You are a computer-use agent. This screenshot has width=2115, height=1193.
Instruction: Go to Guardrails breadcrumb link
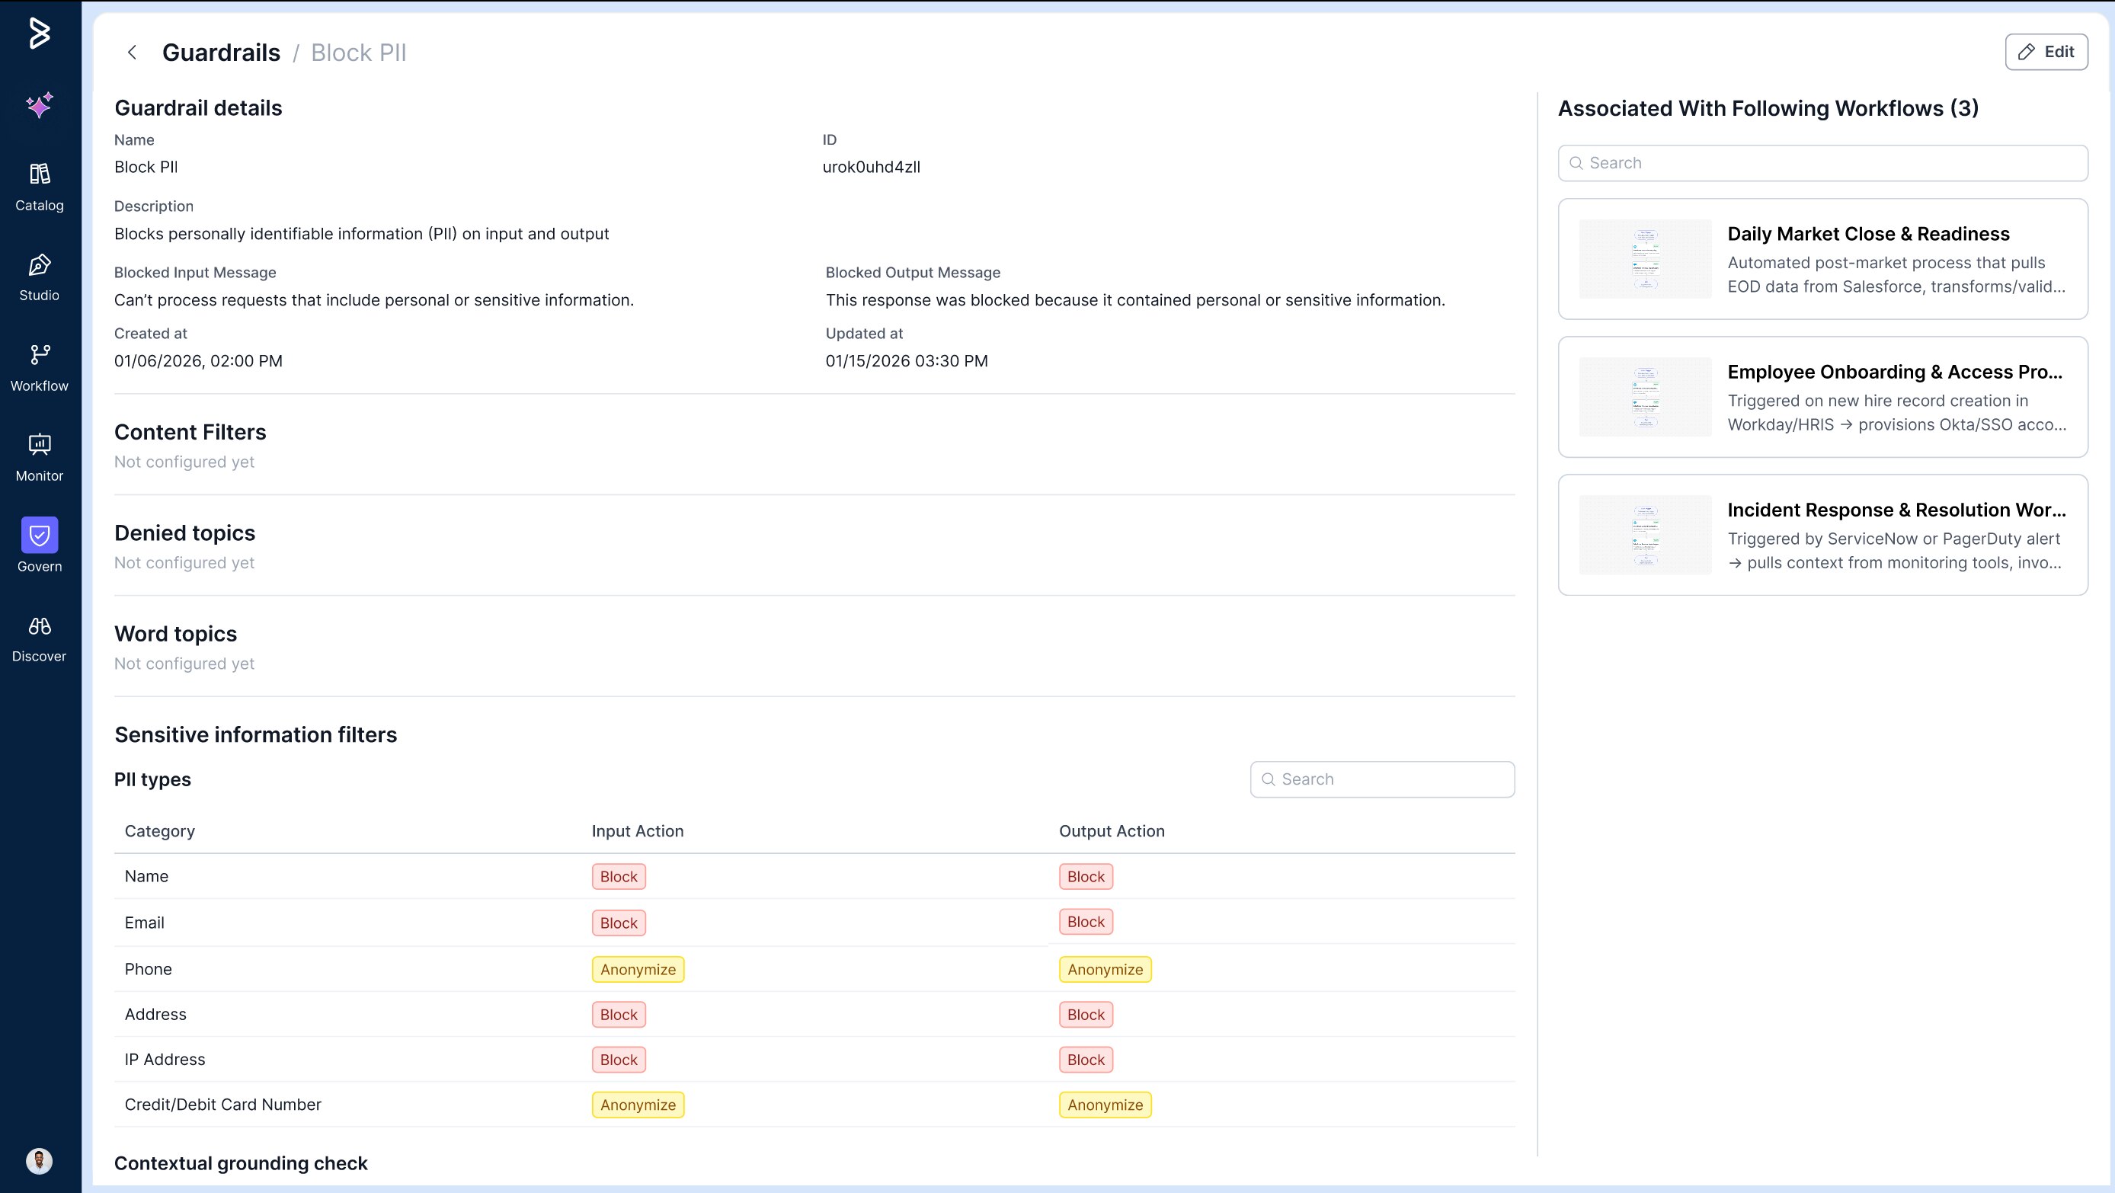tap(221, 53)
